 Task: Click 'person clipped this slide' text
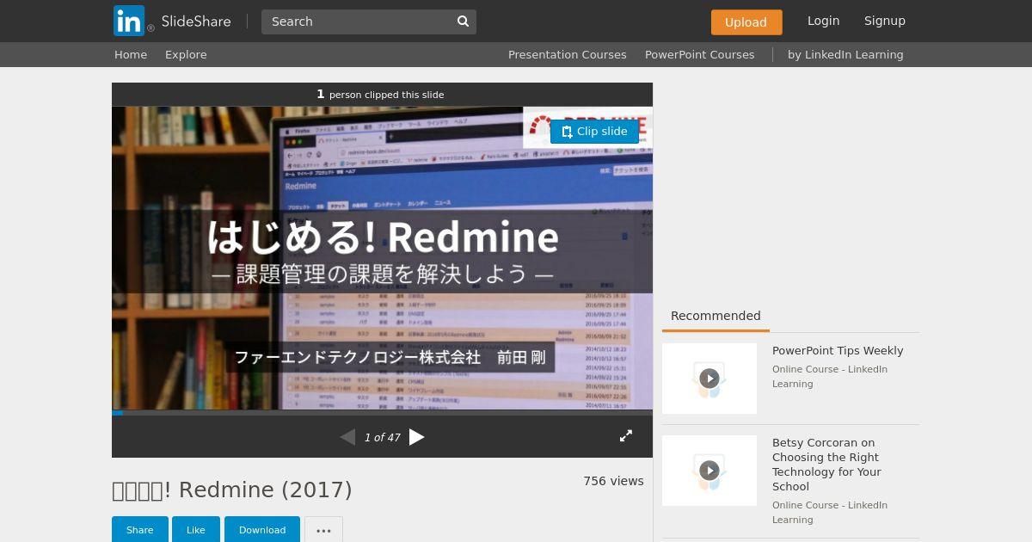(x=386, y=95)
